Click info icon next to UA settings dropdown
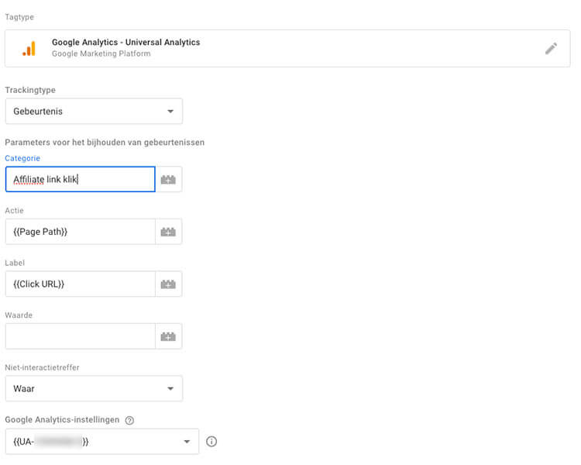This screenshot has width=581, height=465. coord(211,442)
